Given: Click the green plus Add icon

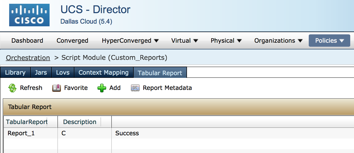Looking at the screenshot, I should click(x=102, y=88).
